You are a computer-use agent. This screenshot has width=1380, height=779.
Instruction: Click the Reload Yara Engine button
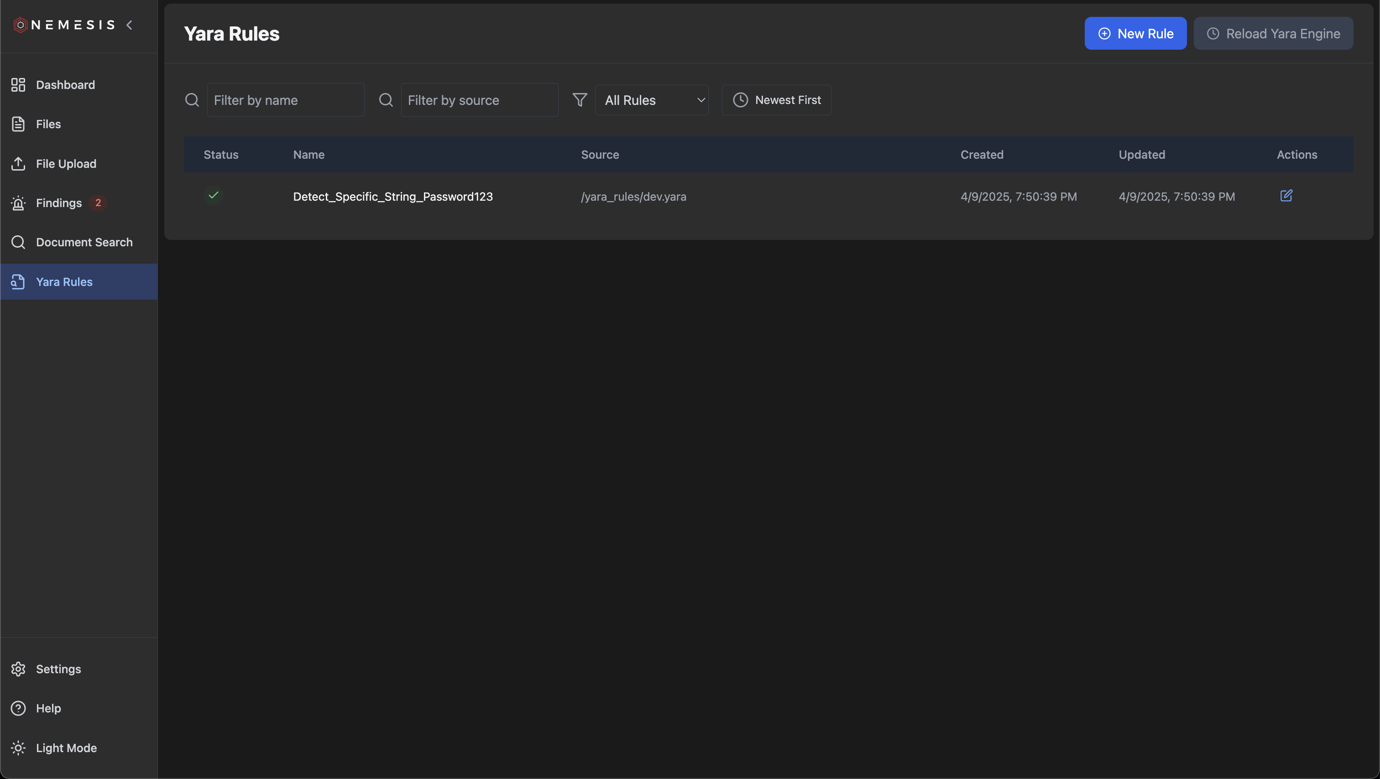1273,33
